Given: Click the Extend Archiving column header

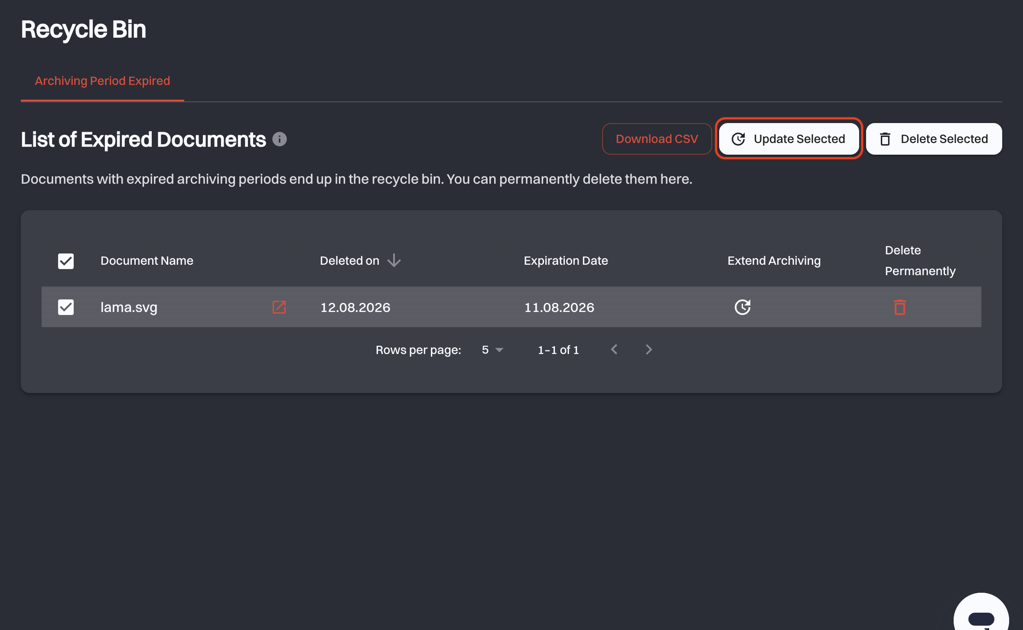Looking at the screenshot, I should pos(774,261).
